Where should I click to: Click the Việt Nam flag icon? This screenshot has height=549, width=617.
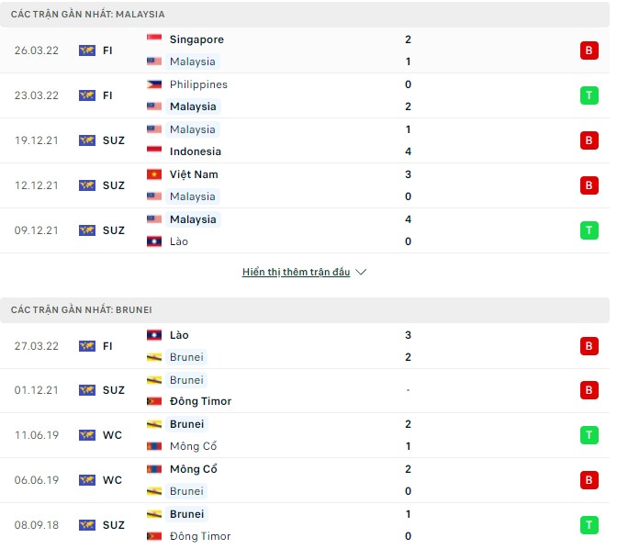pyautogui.click(x=154, y=174)
